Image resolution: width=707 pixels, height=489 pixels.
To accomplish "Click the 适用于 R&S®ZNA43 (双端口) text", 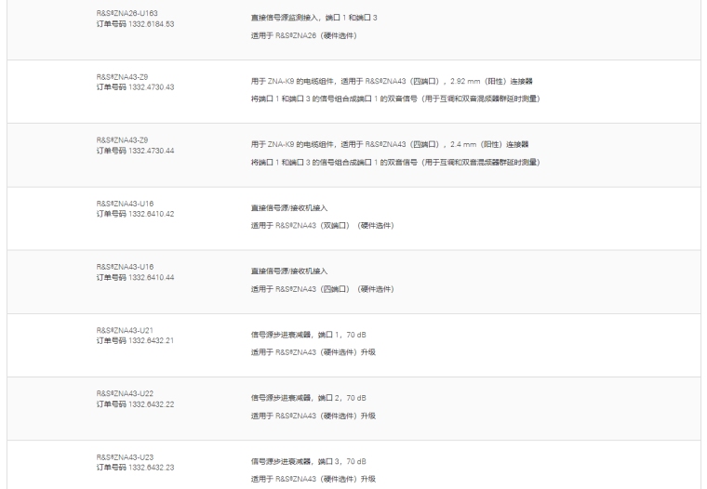I will coord(322,225).
